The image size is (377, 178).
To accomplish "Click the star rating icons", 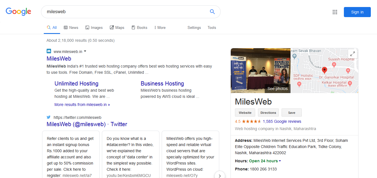I will pos(252,121).
